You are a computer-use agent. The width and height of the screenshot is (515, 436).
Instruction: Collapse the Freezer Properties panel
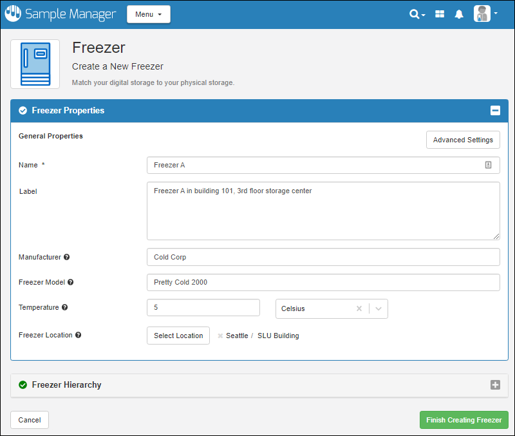[x=495, y=111]
